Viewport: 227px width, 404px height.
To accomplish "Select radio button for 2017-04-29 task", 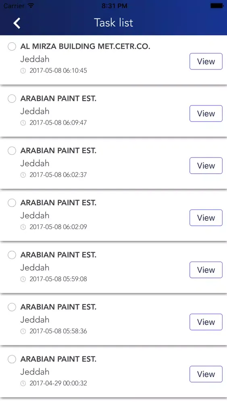I will (x=12, y=359).
